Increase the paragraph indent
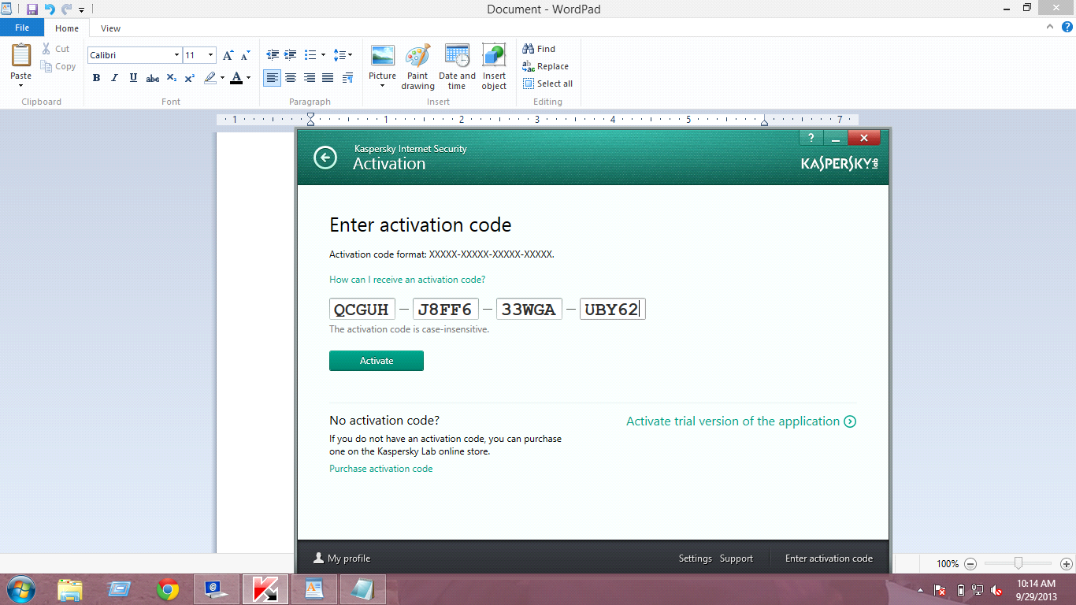The height and width of the screenshot is (605, 1076). pos(291,55)
